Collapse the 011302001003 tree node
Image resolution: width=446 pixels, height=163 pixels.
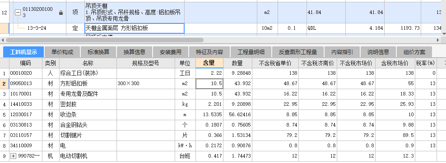[18, 13]
